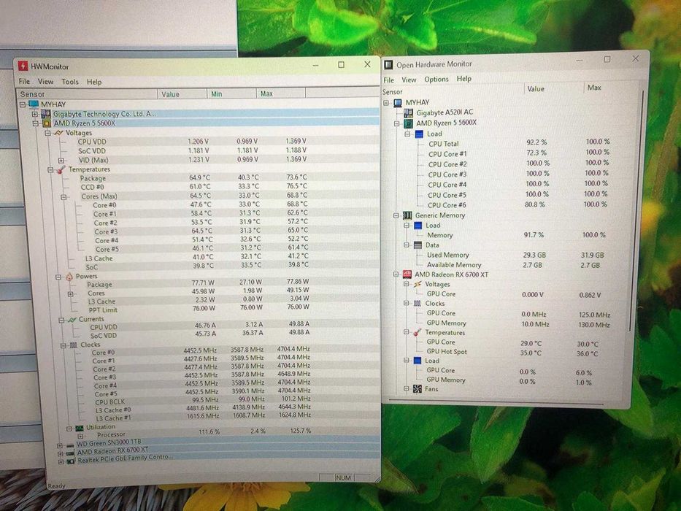Click the MYHAY computer icon in HWMonitor

click(x=34, y=104)
